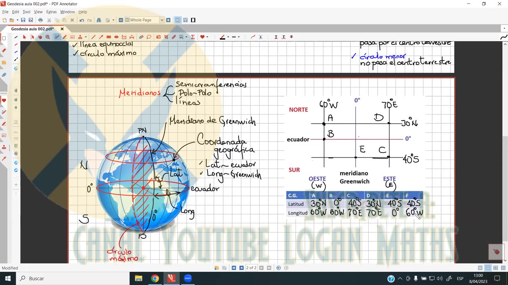Screen dimensions: 508x285
Task: Select the Pen annotation tool
Action: pyautogui.click(x=57, y=37)
